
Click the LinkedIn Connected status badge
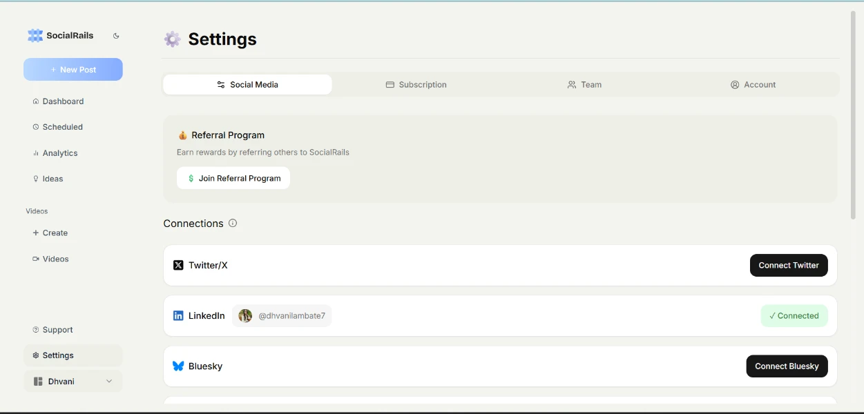click(x=794, y=316)
